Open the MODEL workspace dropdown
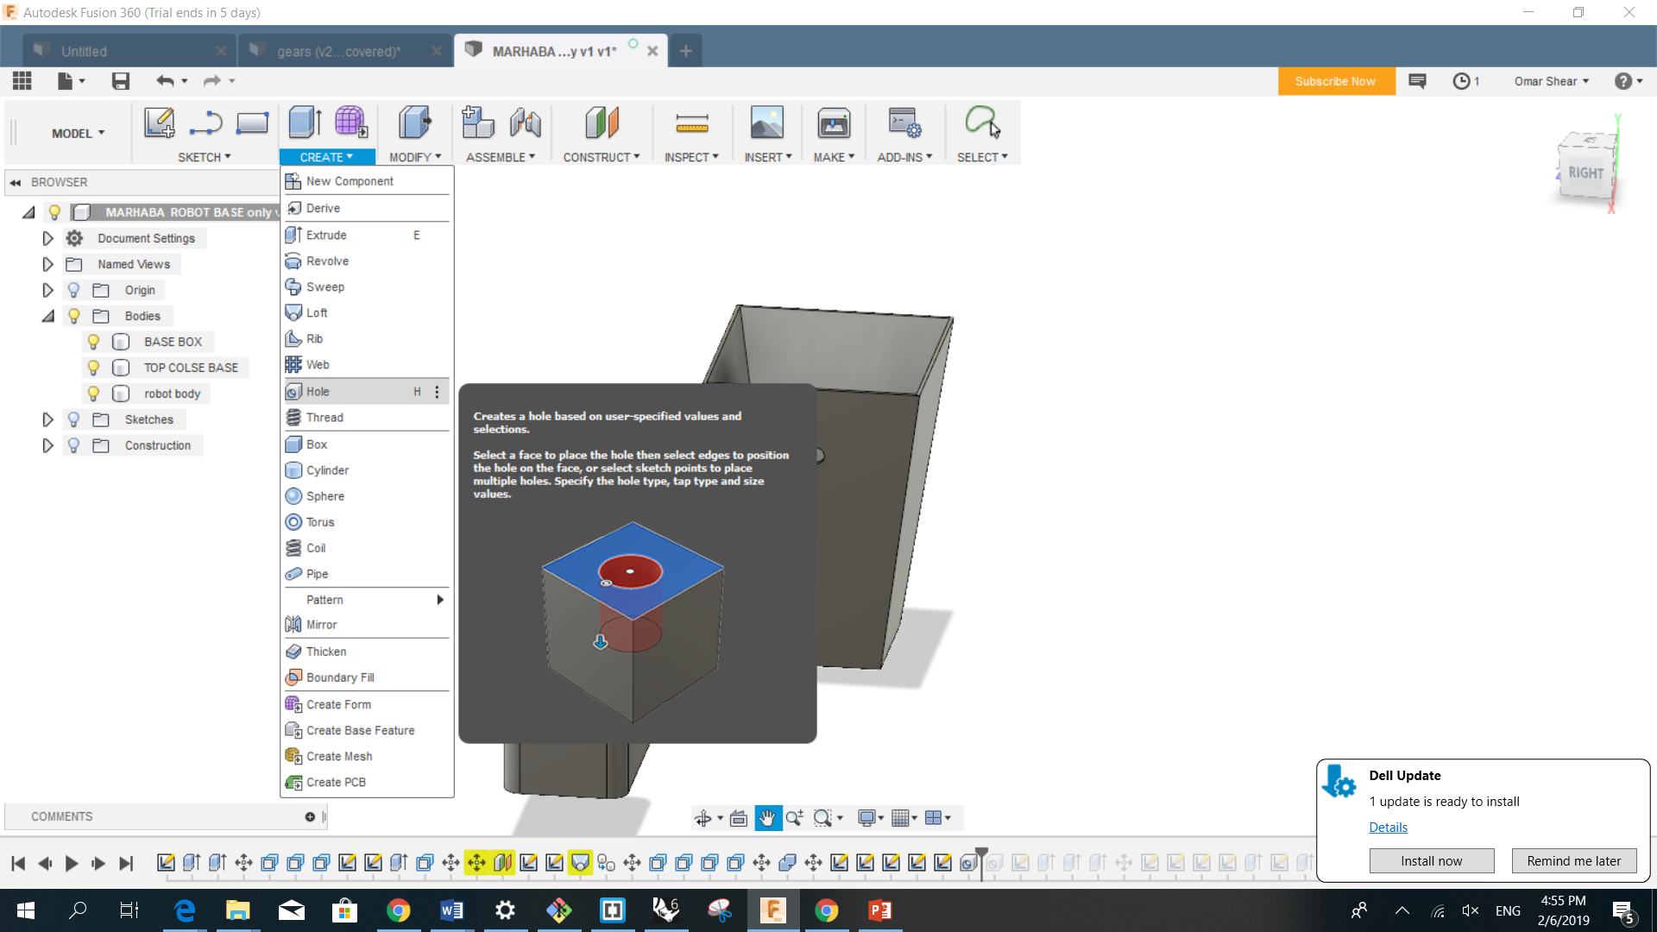The height and width of the screenshot is (932, 1657). 78,134
